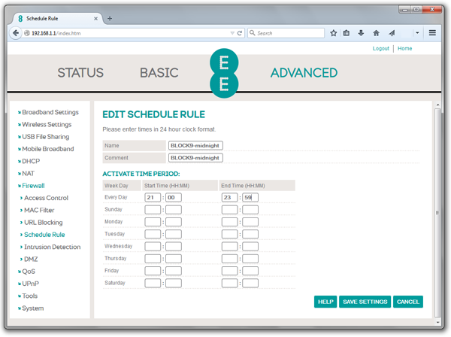This screenshot has height=337, width=451.
Task: Click Monday end hour field
Action: [229, 222]
